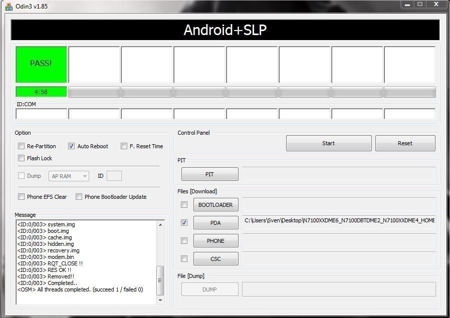Click the green 4:58 progress bar

pos(41,92)
